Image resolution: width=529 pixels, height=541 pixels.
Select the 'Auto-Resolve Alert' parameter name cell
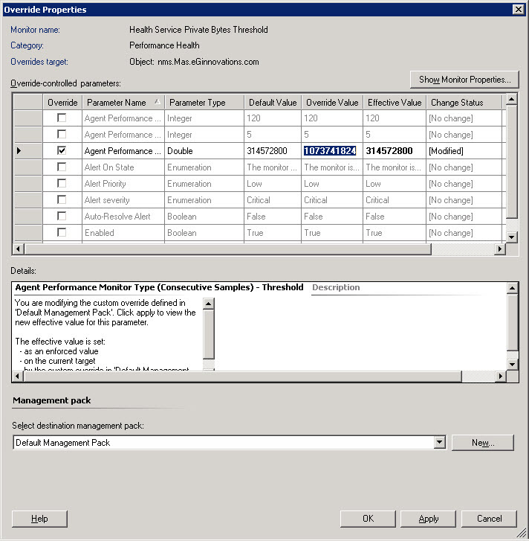coord(123,217)
